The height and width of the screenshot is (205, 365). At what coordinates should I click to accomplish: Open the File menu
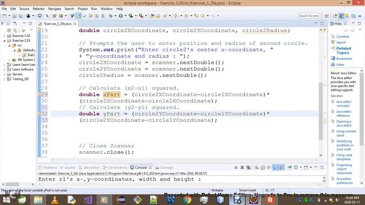coord(4,9)
